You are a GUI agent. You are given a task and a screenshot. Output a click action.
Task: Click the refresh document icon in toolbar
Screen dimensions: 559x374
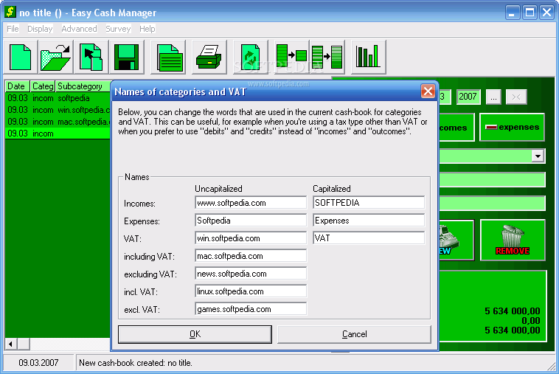pos(250,57)
